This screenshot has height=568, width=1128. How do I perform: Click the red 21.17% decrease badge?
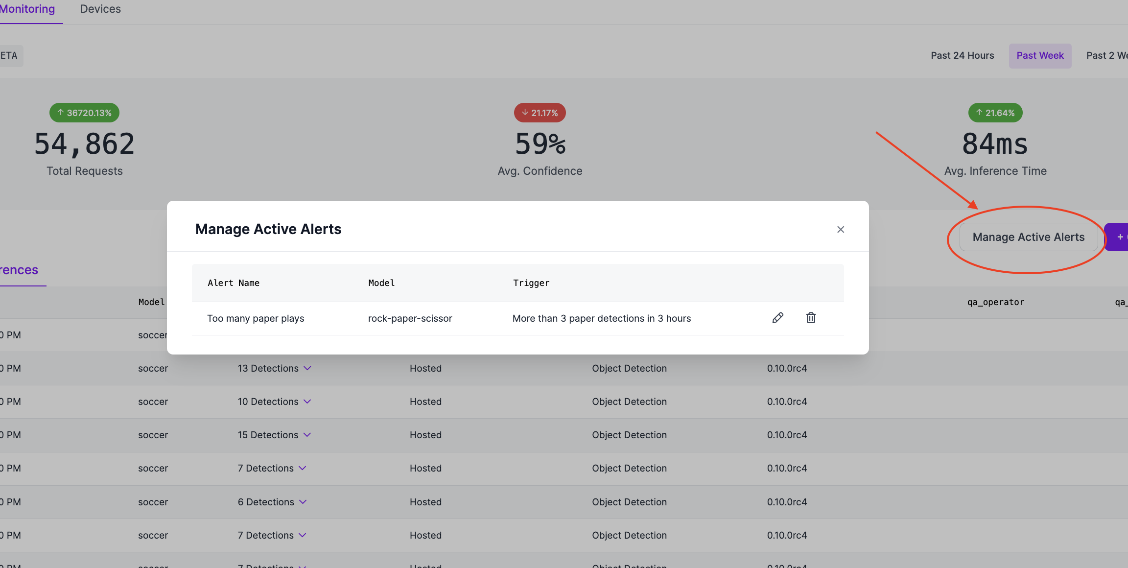point(540,113)
